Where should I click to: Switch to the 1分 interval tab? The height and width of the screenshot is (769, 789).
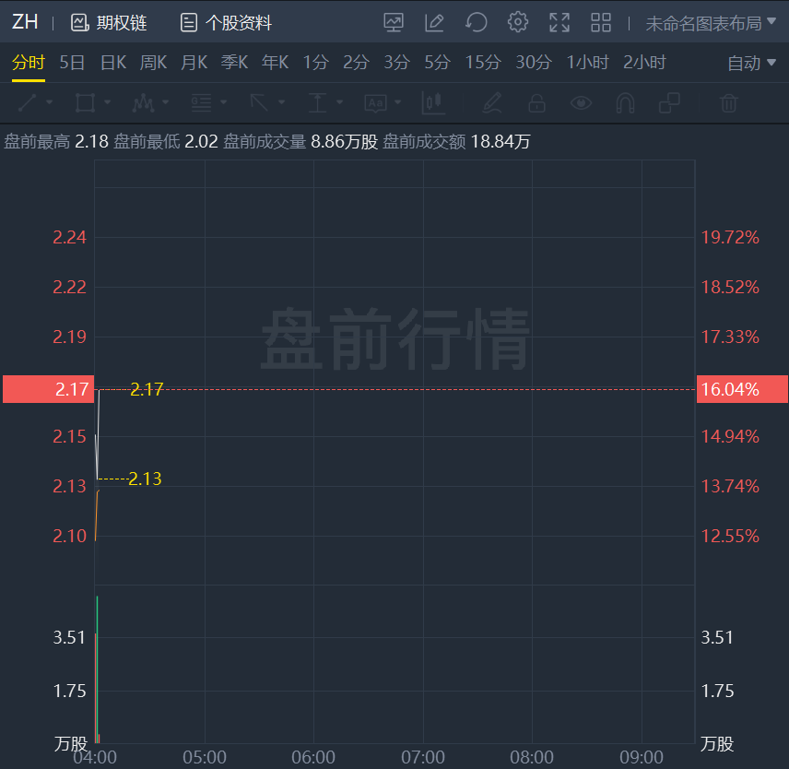(x=316, y=63)
